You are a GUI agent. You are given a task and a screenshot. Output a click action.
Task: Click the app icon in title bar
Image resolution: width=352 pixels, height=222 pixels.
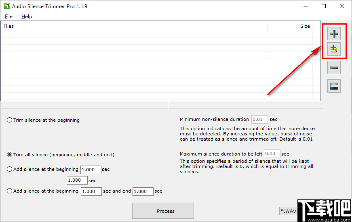pos(7,6)
